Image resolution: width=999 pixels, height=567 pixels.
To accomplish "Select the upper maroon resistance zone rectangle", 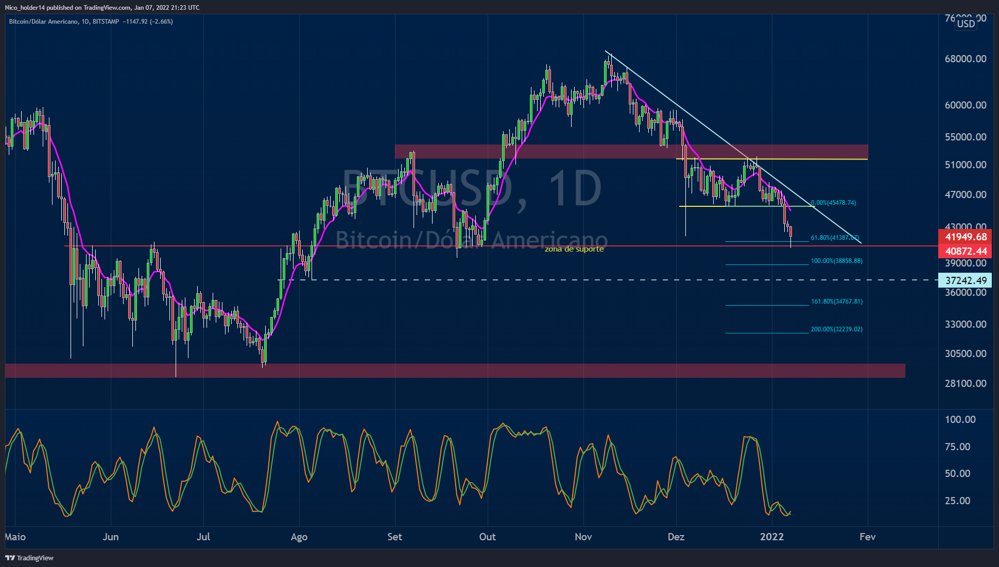I will [631, 151].
